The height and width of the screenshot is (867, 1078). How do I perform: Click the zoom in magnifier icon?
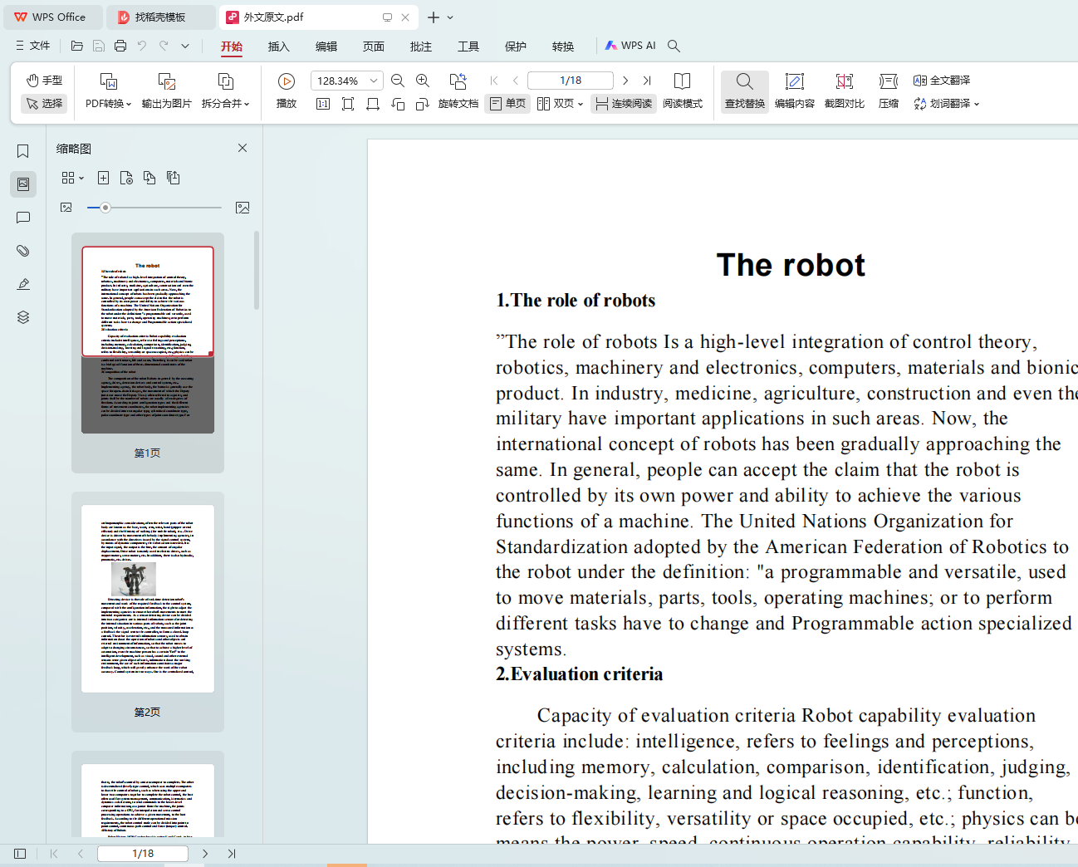pos(423,81)
